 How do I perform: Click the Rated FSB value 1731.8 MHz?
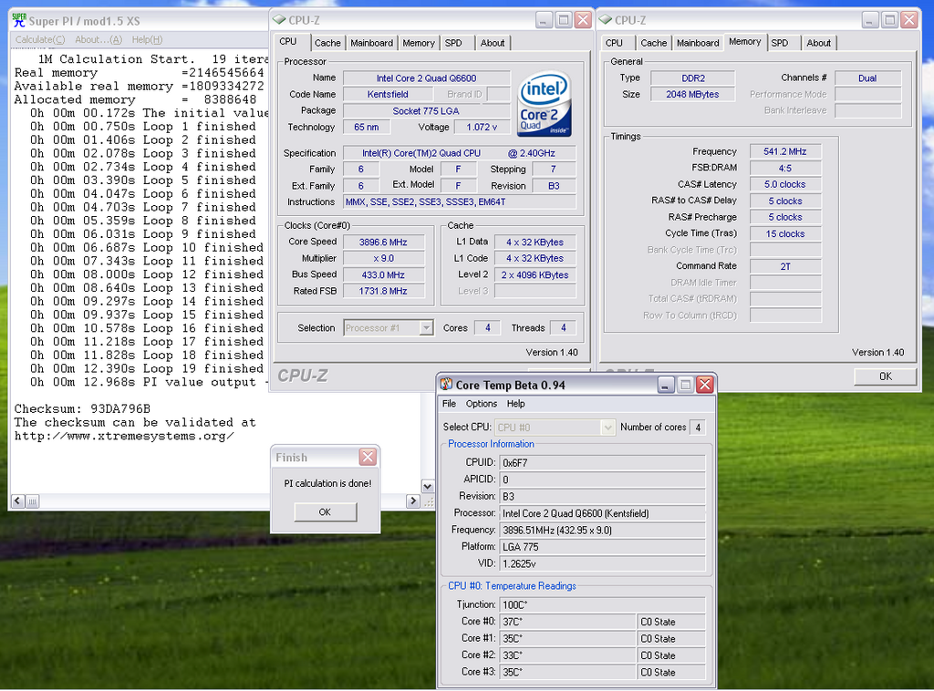click(383, 291)
